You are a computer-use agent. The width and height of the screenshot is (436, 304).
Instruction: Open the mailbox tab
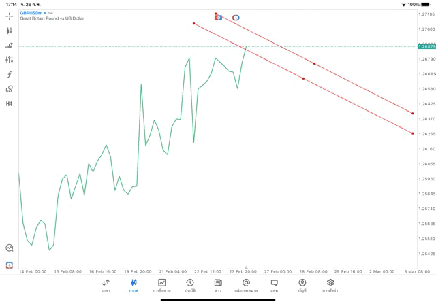click(x=246, y=285)
